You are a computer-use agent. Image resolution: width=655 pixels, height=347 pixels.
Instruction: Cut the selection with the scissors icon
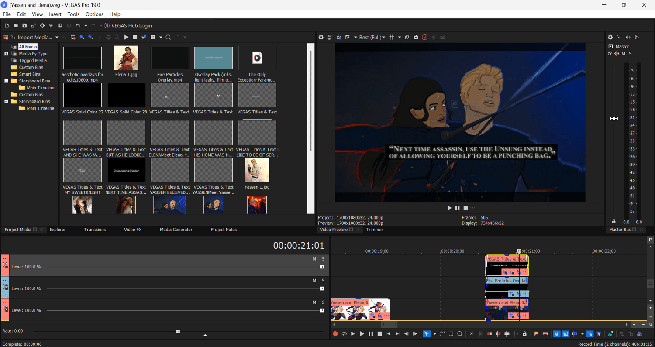pyautogui.click(x=51, y=26)
